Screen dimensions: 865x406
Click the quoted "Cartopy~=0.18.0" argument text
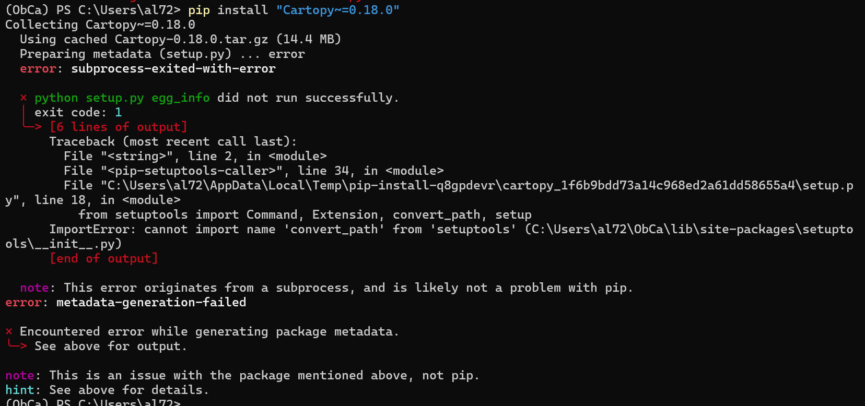(338, 10)
